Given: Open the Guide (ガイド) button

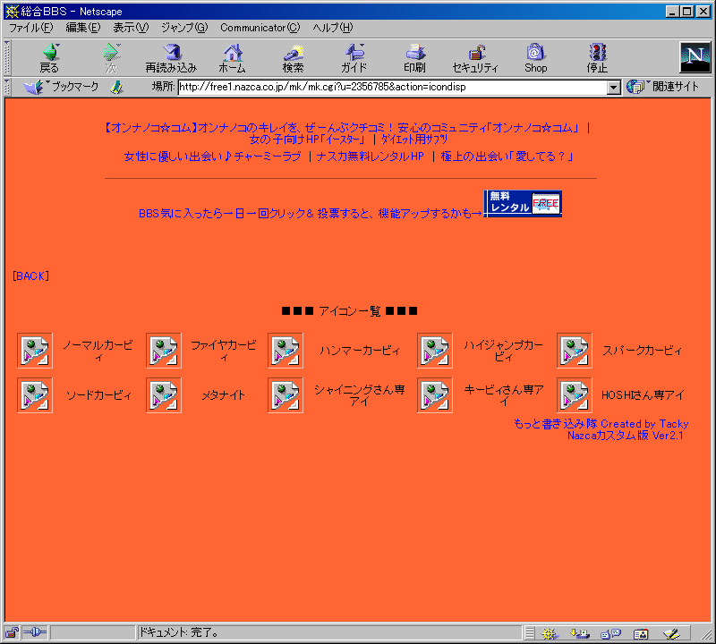Looking at the screenshot, I should coord(354,58).
